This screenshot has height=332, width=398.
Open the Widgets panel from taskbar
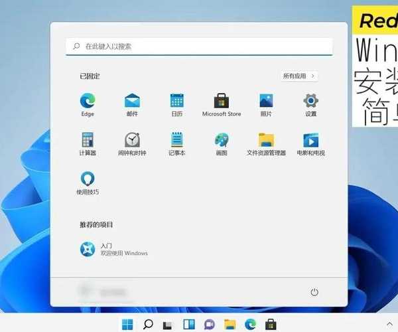pos(189,324)
